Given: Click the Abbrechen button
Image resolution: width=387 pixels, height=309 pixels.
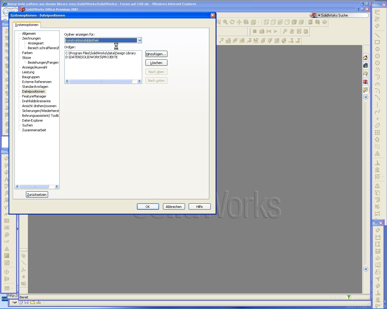Looking at the screenshot, I should tap(174, 207).
